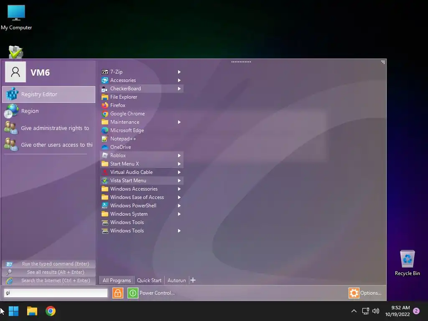428x321 pixels.
Task: Click the dotted drag handle atop the menu
Action: [241, 62]
